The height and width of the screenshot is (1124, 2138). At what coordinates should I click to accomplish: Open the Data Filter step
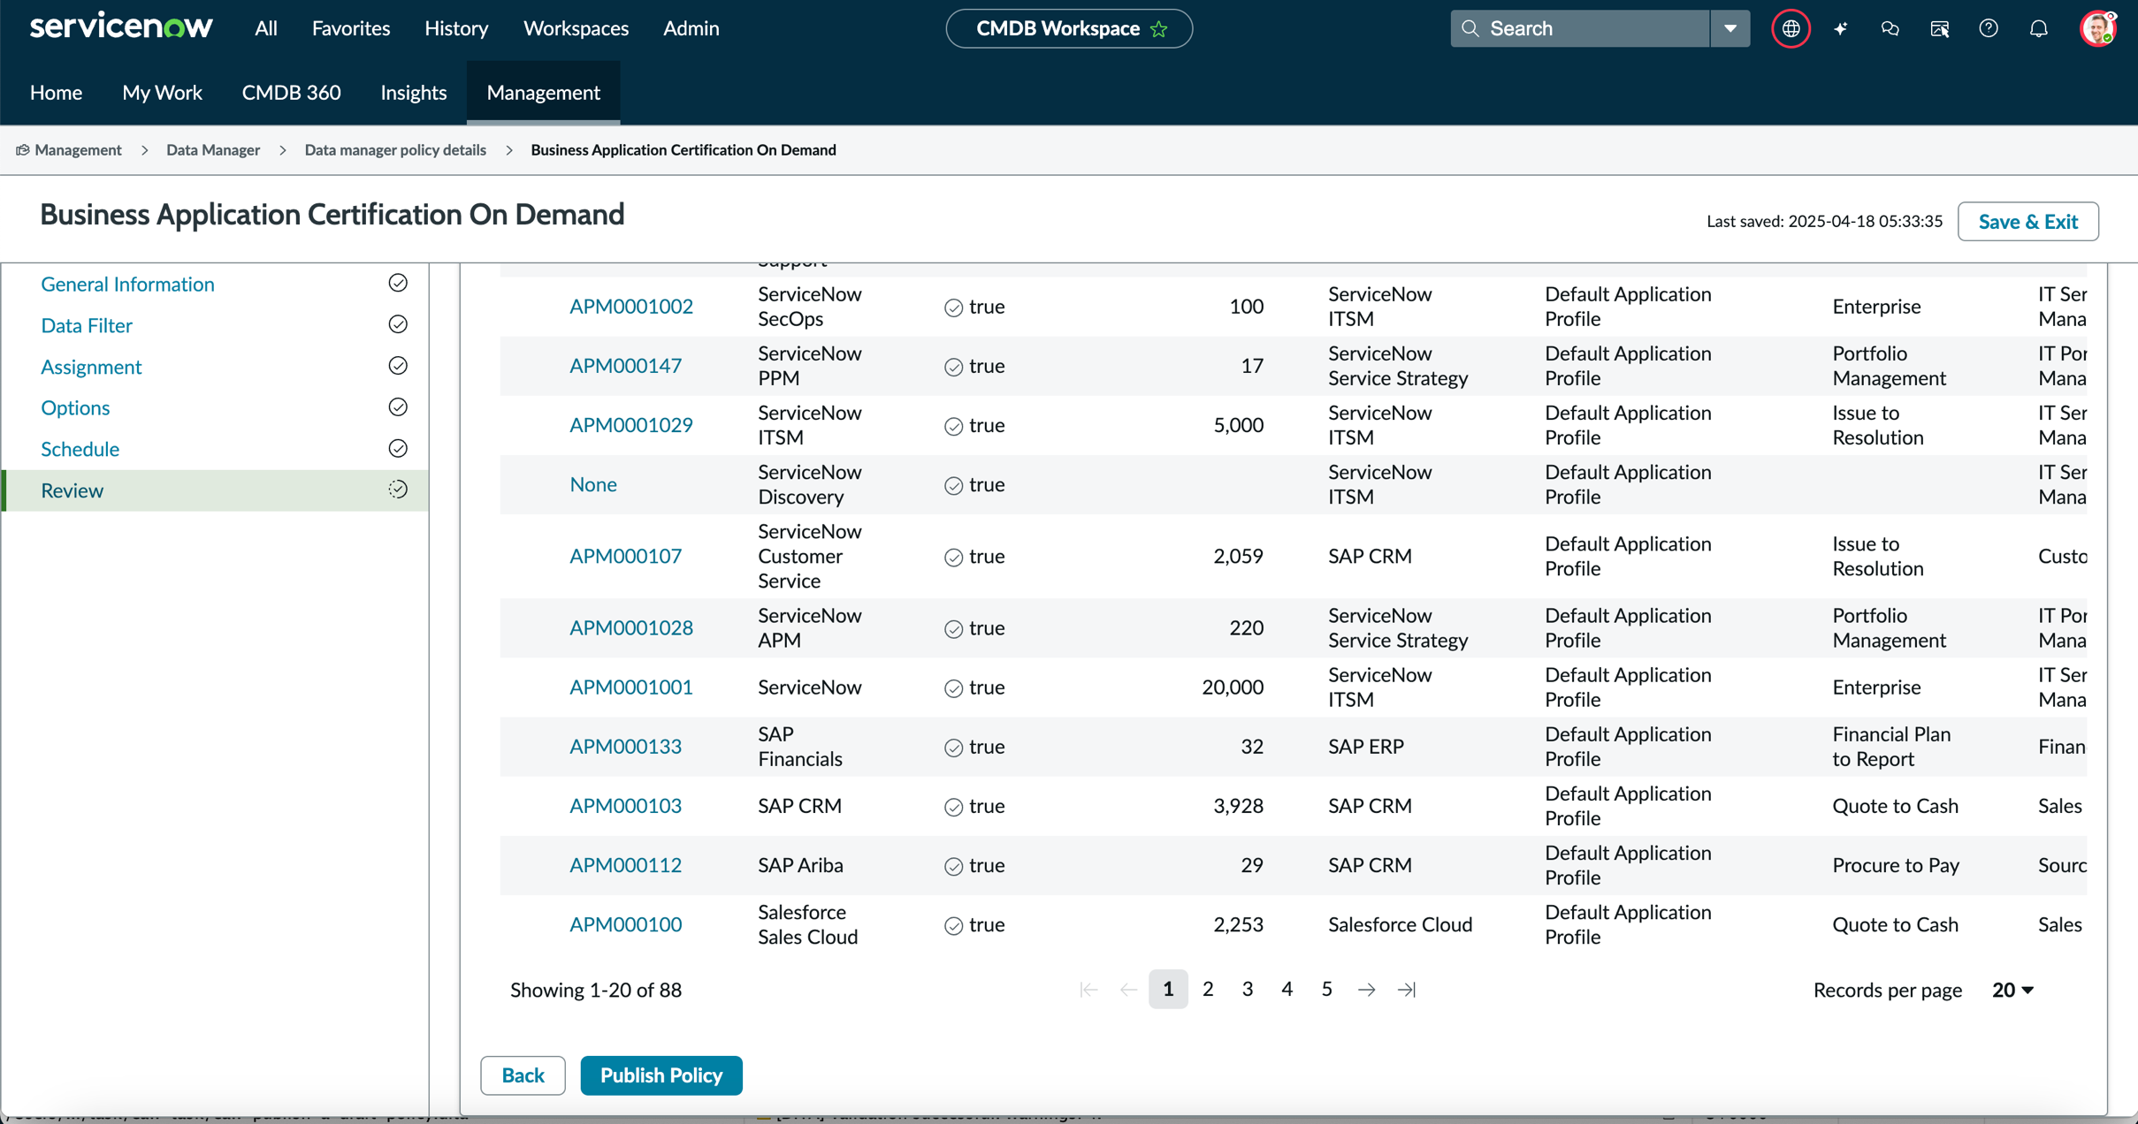tap(87, 325)
